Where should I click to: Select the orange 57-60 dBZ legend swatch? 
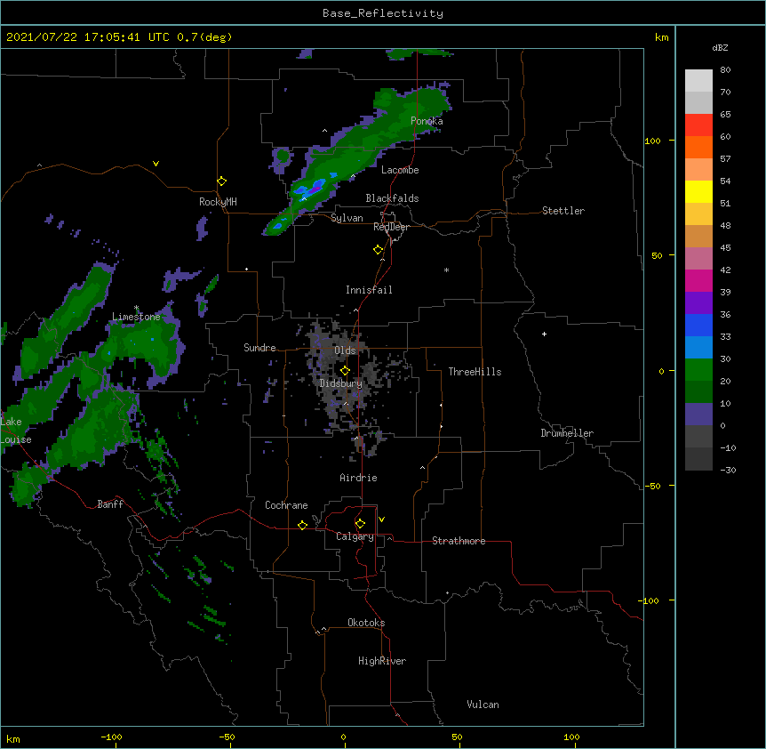pyautogui.click(x=698, y=147)
